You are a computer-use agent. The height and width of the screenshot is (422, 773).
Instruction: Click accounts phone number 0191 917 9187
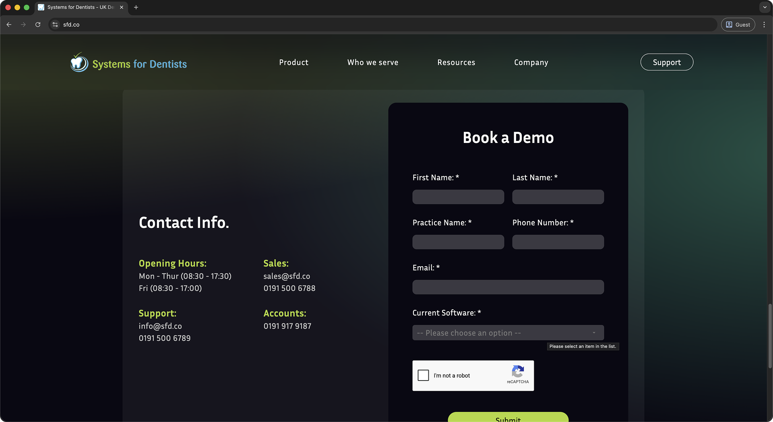tap(287, 326)
